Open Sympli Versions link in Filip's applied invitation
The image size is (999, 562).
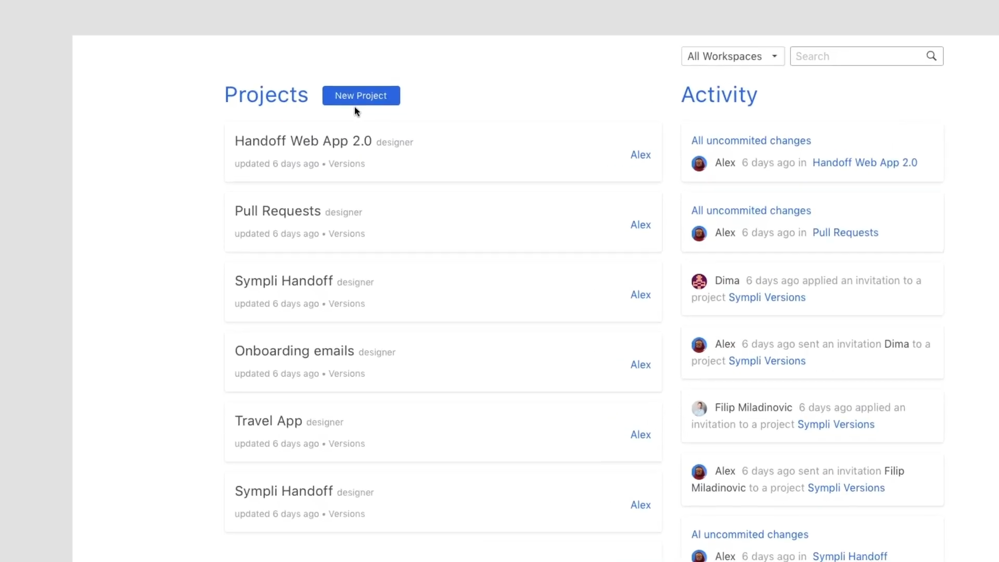pos(836,424)
